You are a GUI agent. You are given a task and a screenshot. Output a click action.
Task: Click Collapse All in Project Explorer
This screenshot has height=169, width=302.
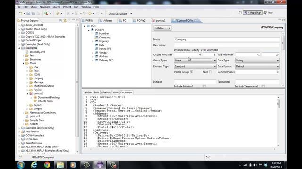click(x=60, y=20)
